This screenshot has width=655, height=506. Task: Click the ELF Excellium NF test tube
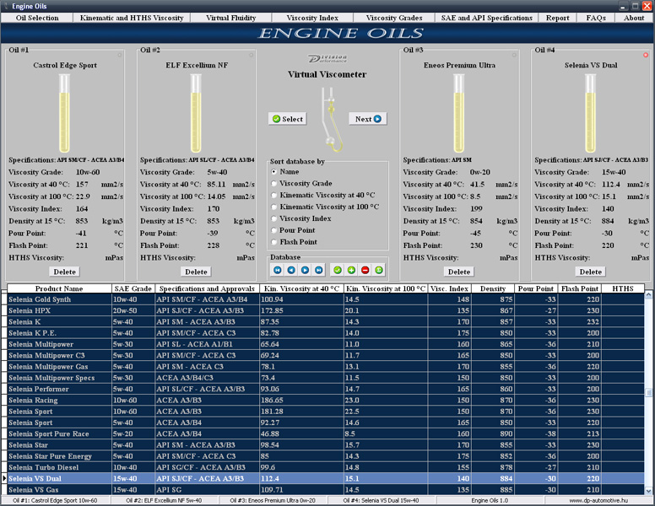point(196,113)
